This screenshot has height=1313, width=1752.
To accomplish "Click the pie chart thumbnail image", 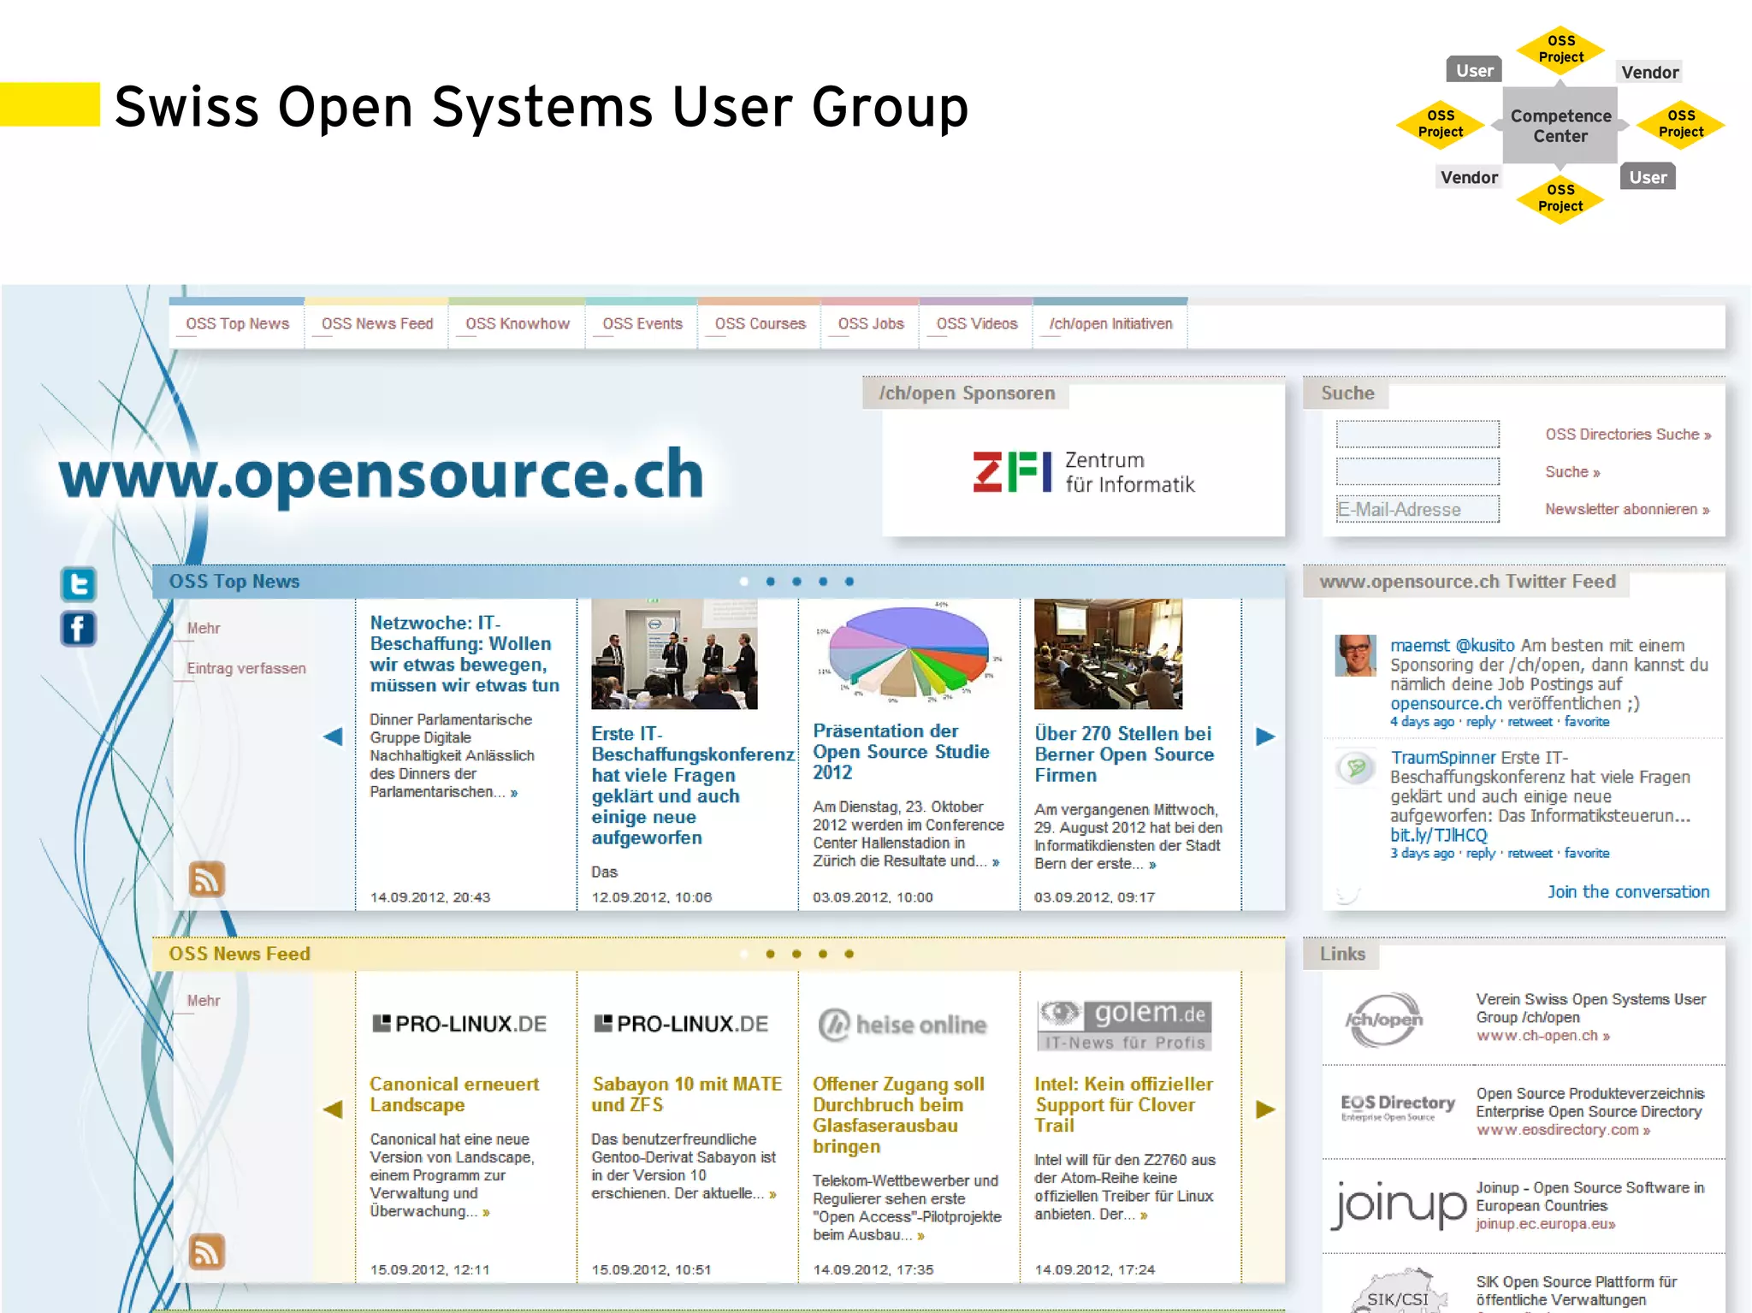I will [x=909, y=654].
